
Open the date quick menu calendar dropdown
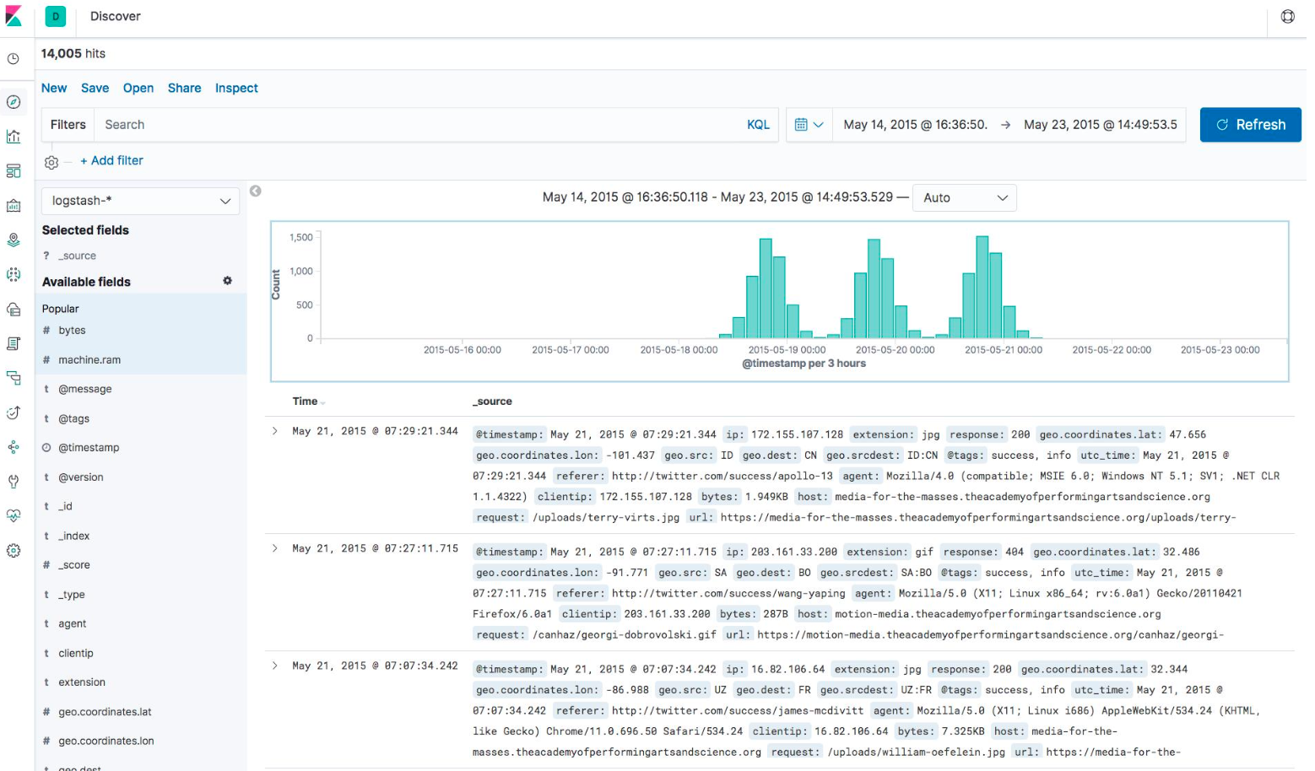(x=809, y=125)
